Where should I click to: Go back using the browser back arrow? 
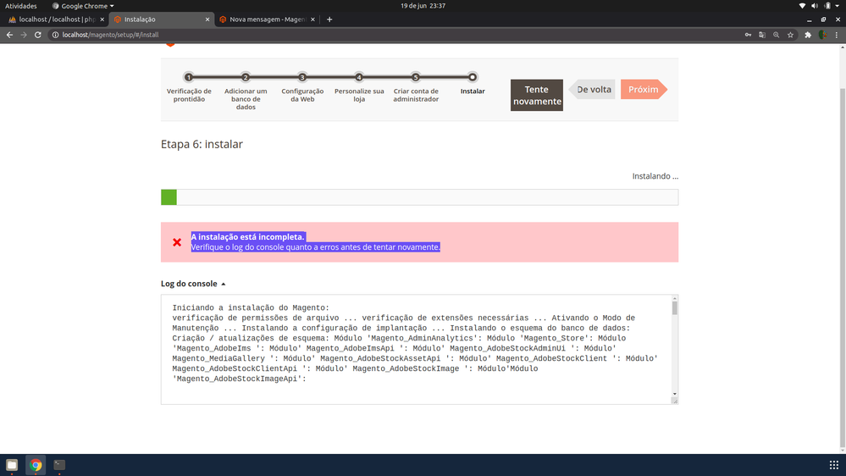9,35
